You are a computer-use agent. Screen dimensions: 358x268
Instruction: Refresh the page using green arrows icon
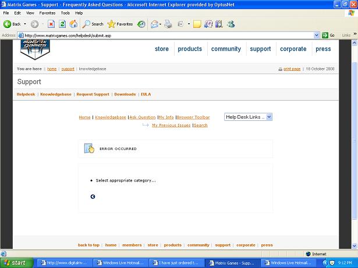coord(62,24)
